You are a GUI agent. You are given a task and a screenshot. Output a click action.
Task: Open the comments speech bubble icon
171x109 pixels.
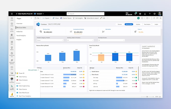157,18
